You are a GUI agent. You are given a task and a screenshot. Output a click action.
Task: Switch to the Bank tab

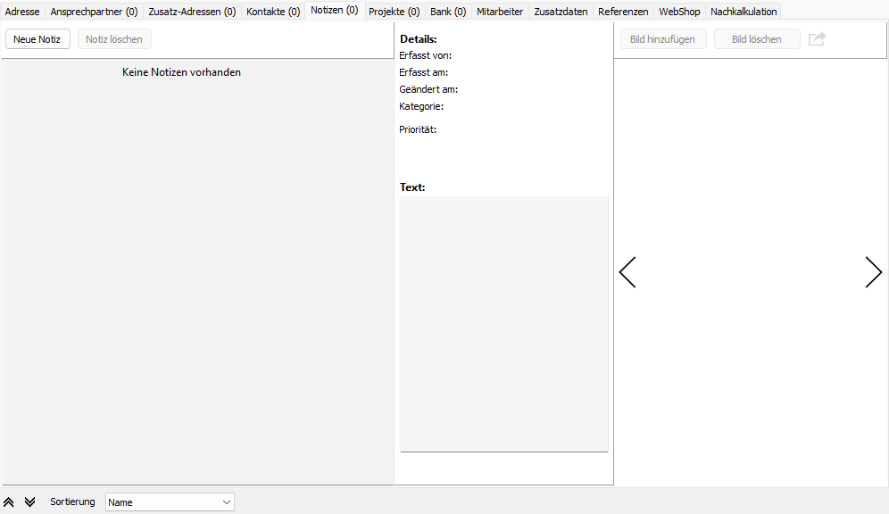click(x=447, y=11)
